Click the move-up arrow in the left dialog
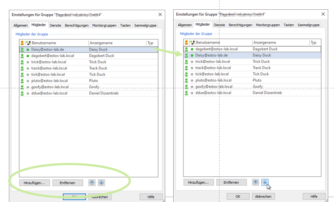The height and width of the screenshot is (202, 334). pyautogui.click(x=92, y=182)
